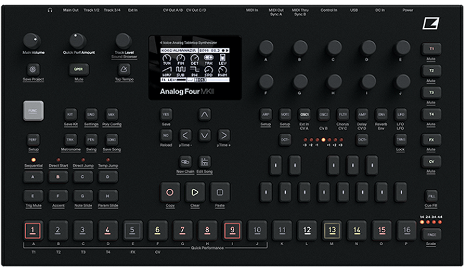
Task: Toggle the T1 track mute button
Action: [x=430, y=48]
